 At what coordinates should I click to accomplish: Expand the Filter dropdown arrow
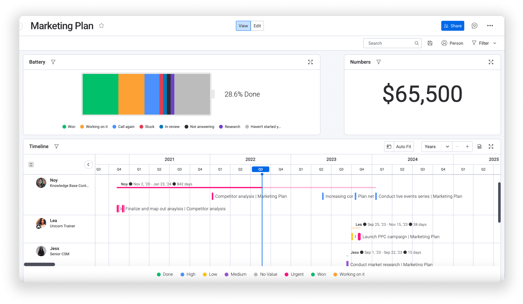point(495,43)
